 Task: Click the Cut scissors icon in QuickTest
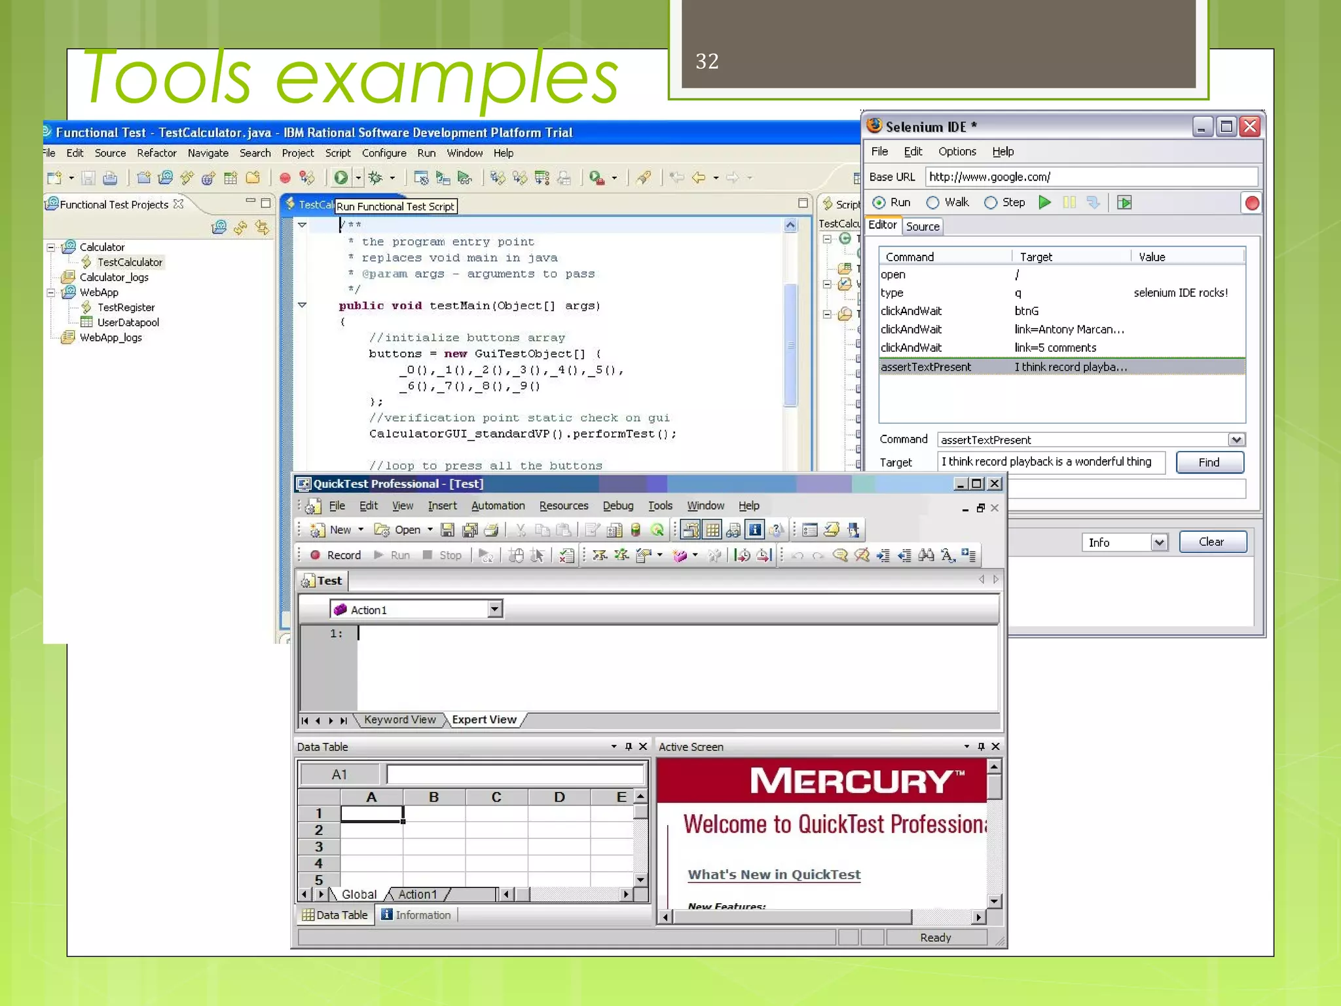(521, 529)
